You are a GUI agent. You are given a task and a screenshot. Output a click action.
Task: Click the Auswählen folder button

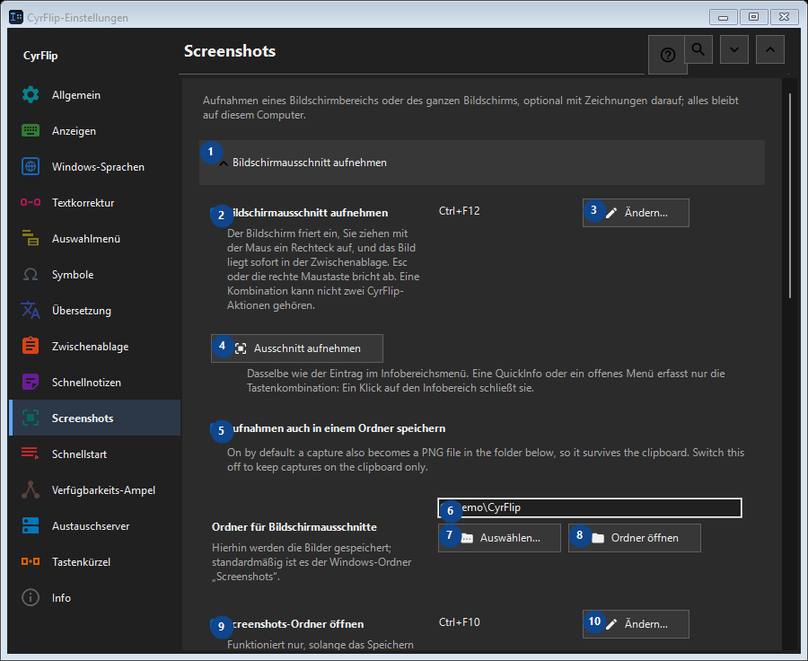coord(499,538)
